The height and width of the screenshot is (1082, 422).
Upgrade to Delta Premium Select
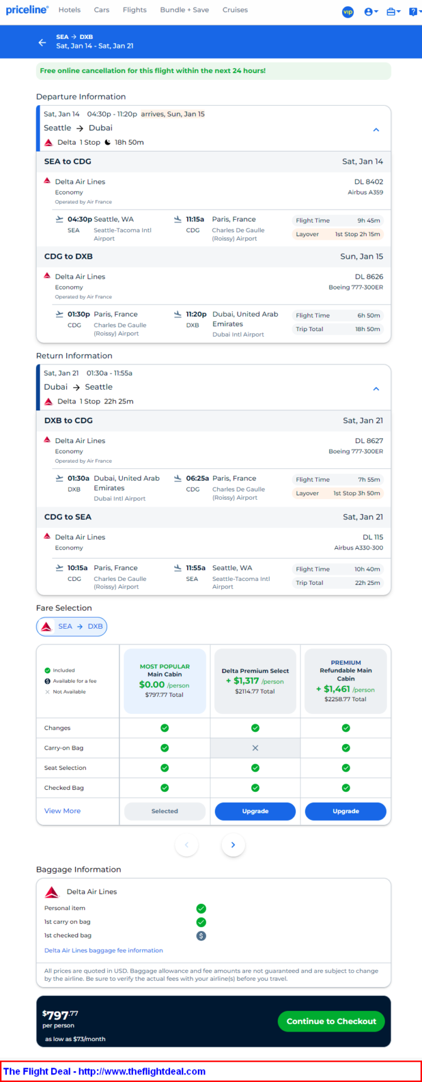point(255,811)
